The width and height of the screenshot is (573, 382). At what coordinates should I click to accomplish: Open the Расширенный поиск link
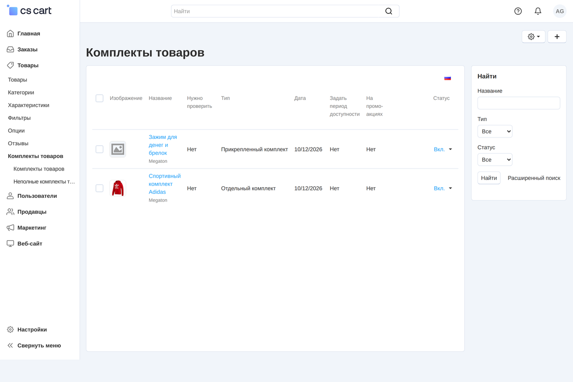[534, 178]
